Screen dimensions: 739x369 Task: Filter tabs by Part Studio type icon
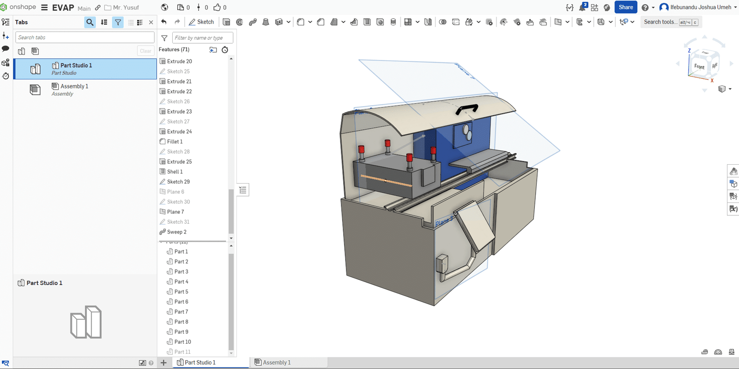(22, 51)
